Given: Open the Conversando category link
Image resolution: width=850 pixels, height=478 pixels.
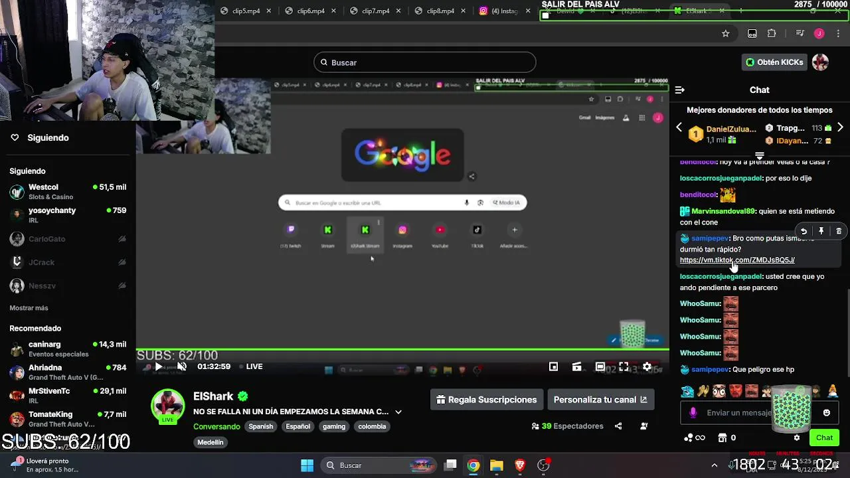Looking at the screenshot, I should (x=216, y=426).
